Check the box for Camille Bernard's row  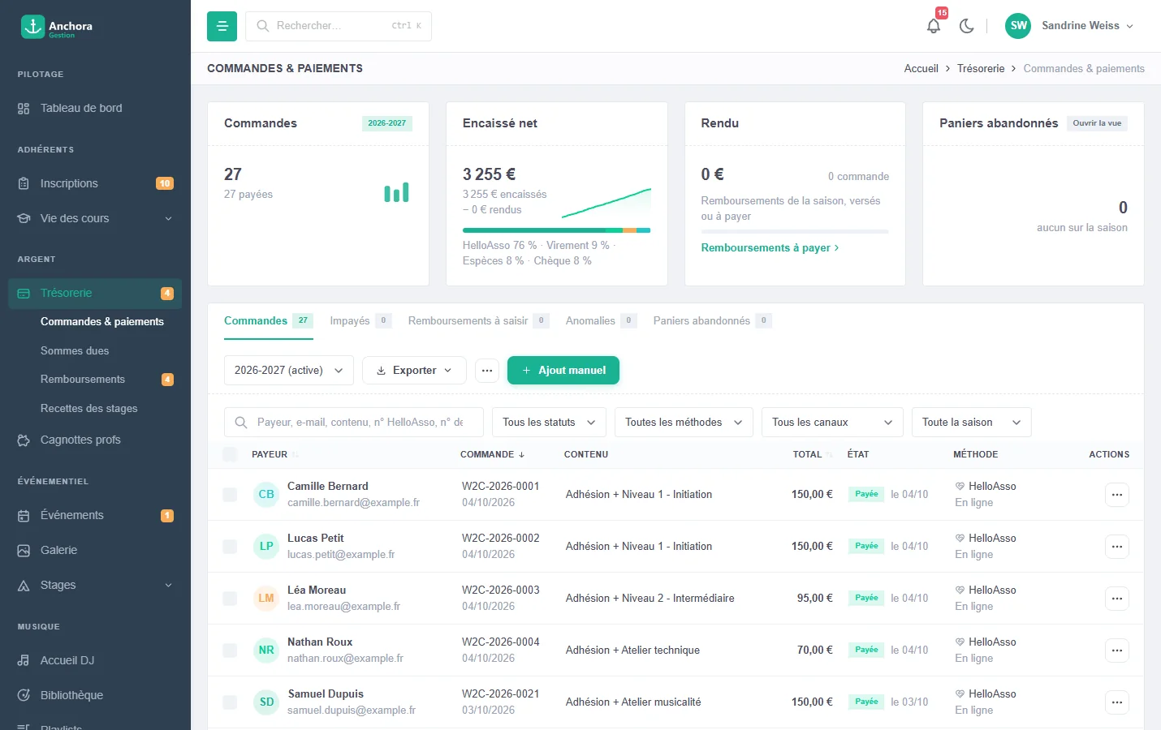coord(230,495)
